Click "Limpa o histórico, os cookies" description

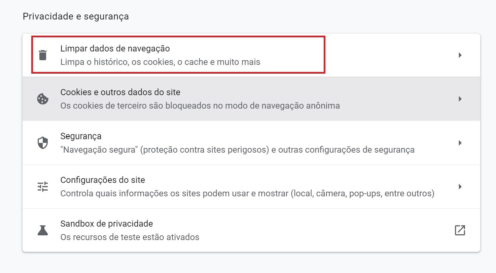point(160,62)
